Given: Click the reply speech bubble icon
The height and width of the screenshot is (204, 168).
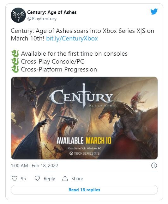Looking at the screenshot, I should pos(37,178).
